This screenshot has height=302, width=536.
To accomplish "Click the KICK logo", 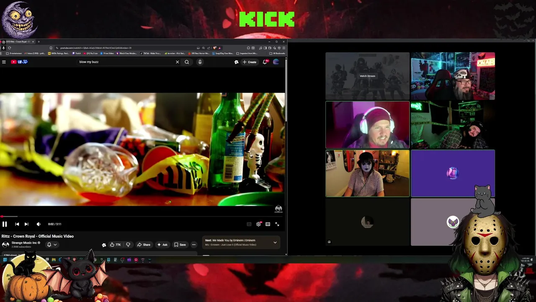I will [267, 19].
